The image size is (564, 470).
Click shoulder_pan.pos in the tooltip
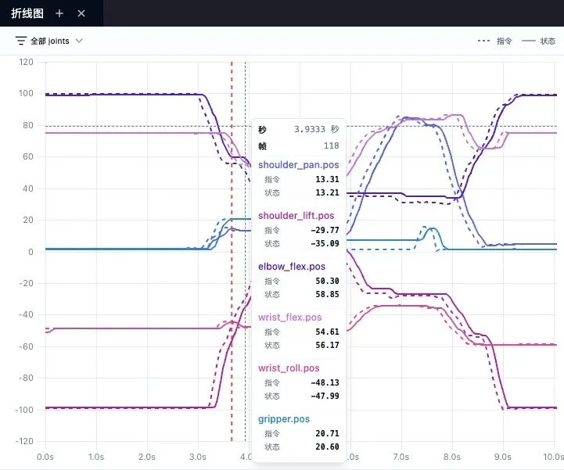(x=298, y=165)
